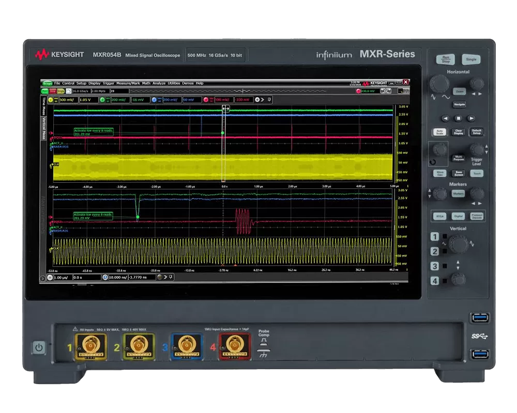Click the trigger level field at top right of screen
The image size is (517, 413).
[370, 91]
